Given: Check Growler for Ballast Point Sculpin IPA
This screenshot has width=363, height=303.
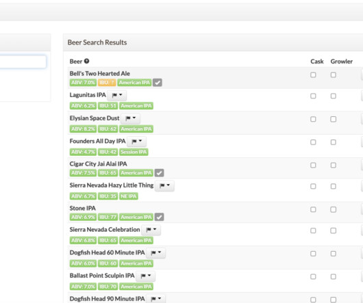Looking at the screenshot, I should tap(334, 276).
